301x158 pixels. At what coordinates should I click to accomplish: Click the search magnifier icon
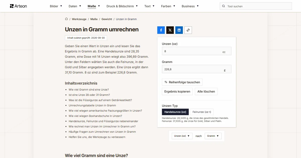[223, 6]
